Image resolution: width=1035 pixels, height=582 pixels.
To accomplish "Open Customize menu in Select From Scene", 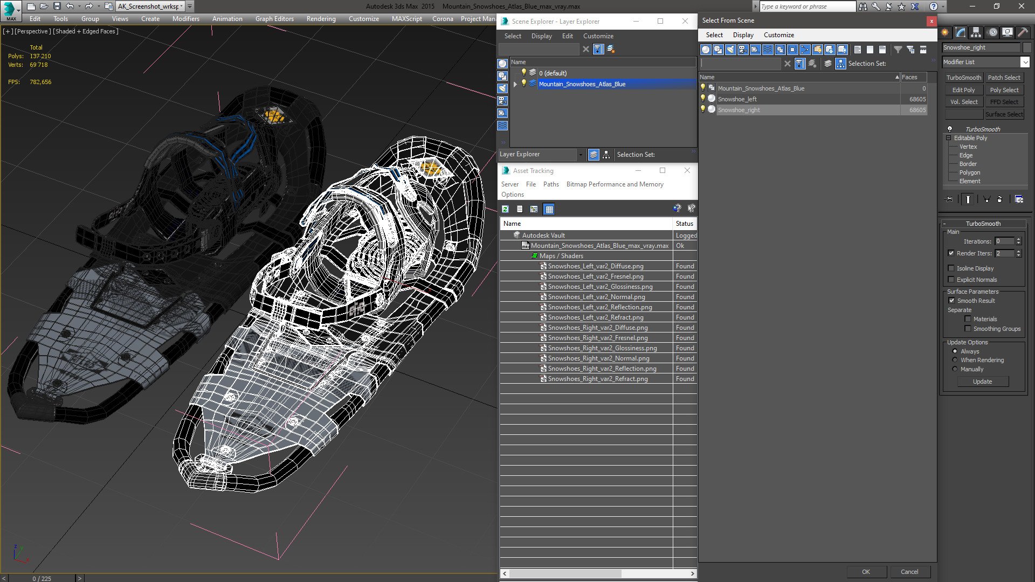I will tap(779, 35).
